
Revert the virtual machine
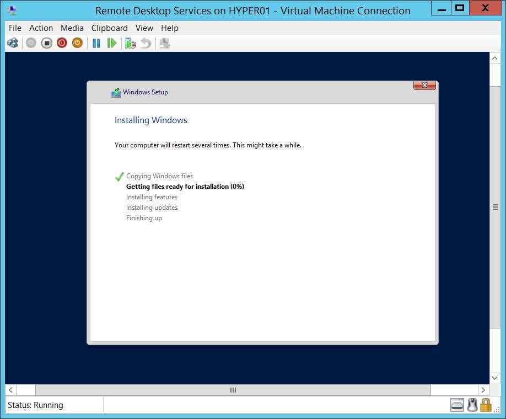(x=146, y=43)
